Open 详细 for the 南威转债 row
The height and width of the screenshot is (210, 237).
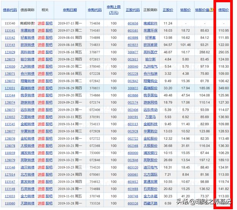point(41,24)
